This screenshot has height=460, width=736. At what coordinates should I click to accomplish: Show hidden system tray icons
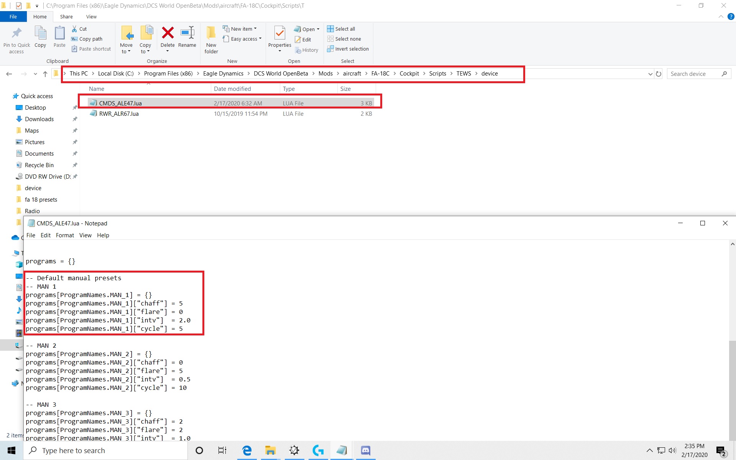(649, 450)
